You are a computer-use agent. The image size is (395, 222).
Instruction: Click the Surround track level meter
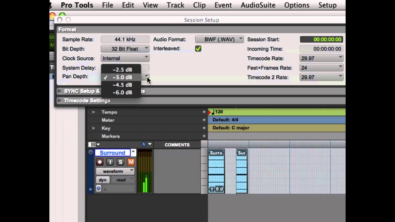click(145, 171)
